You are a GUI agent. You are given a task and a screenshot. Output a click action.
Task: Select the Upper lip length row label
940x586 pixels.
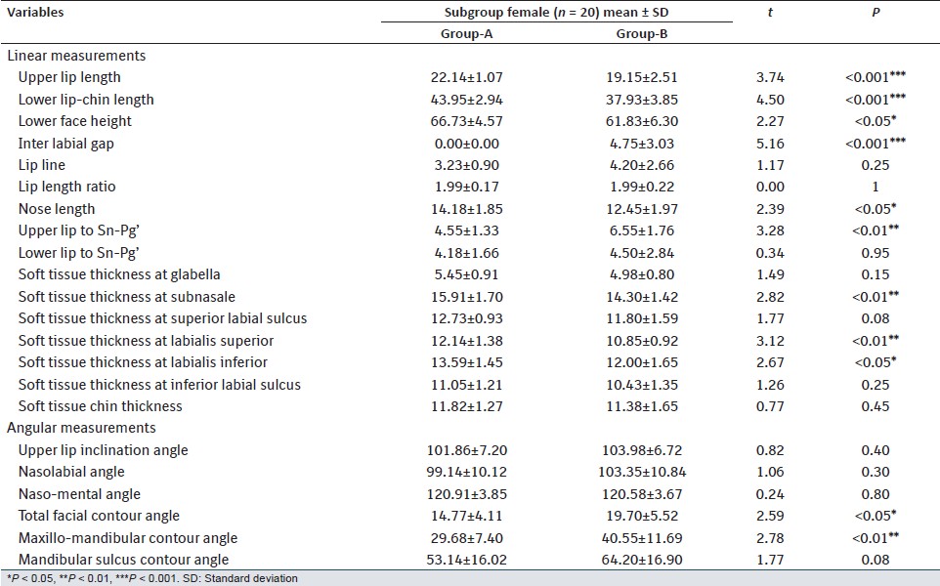point(69,77)
